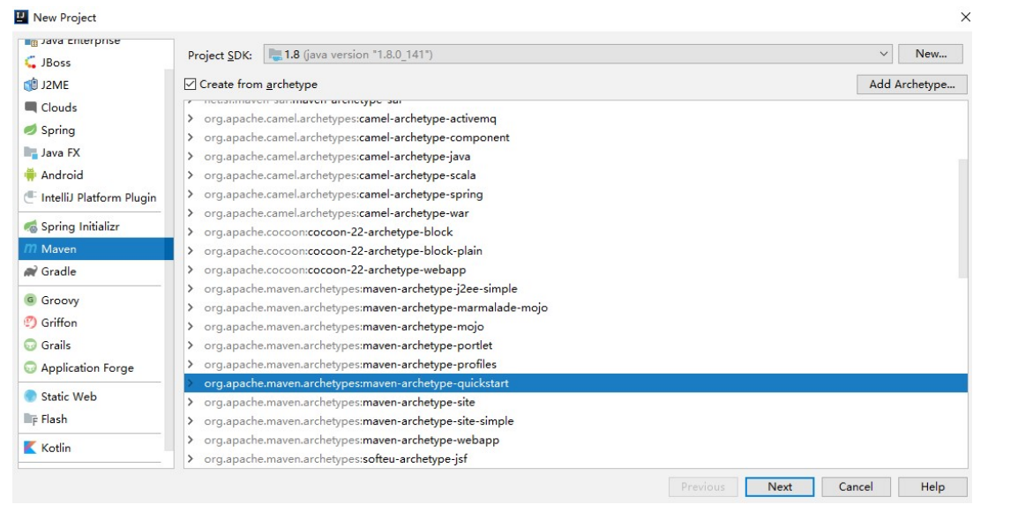Screen dimensions: 1018x512
Task: Click the Flash icon
Action: (x=31, y=419)
